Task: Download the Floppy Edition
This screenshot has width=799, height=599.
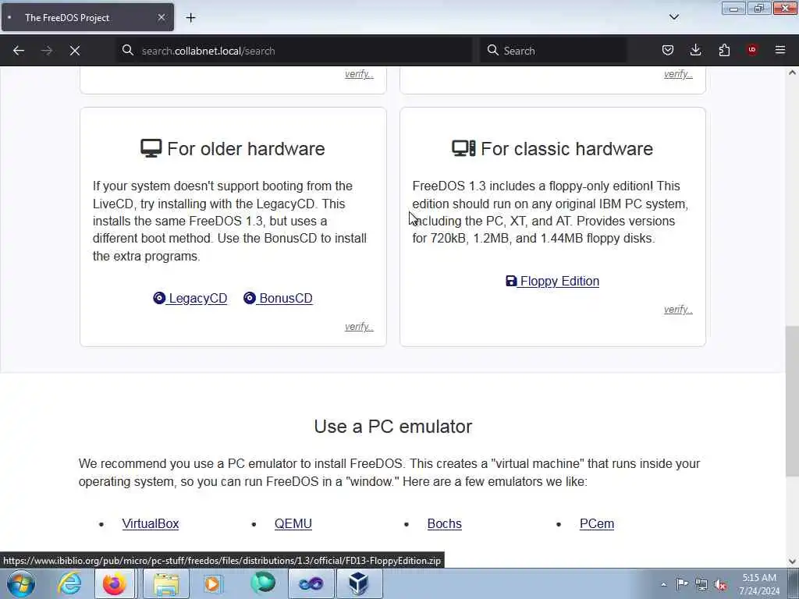Action: tap(552, 281)
